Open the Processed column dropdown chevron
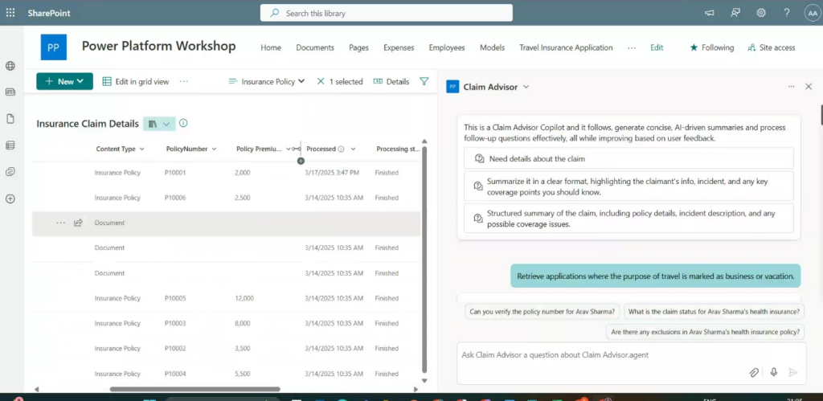823x401 pixels. coord(354,149)
